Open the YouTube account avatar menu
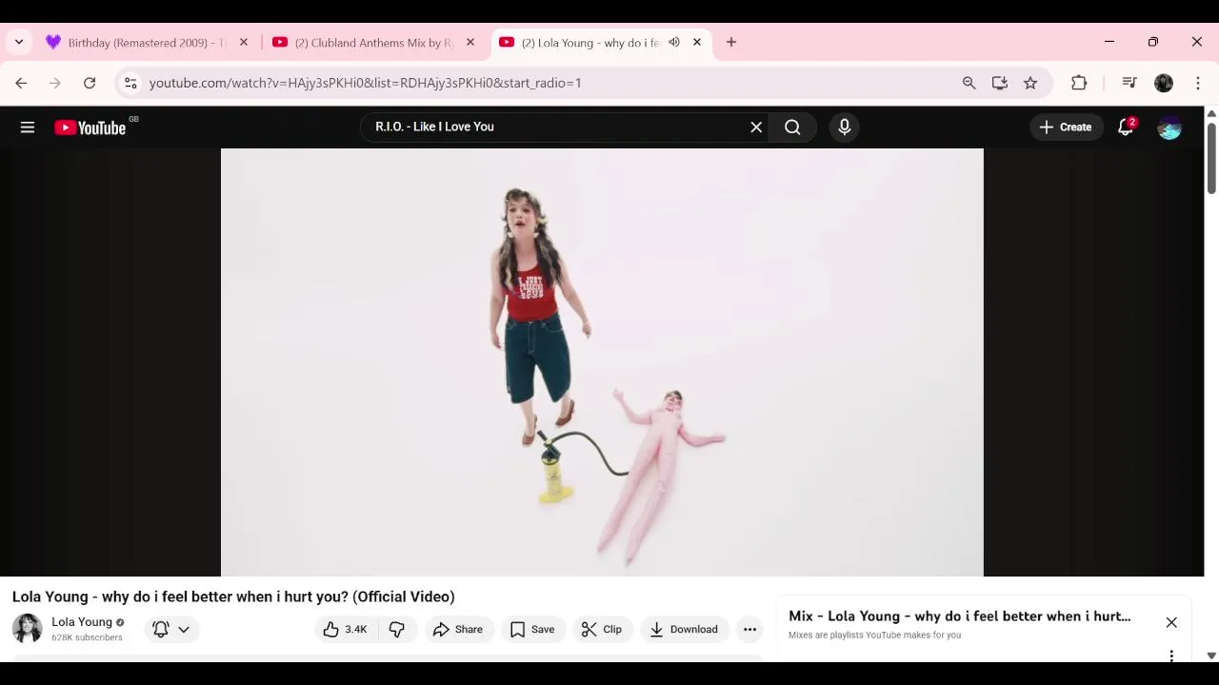Viewport: 1219px width, 685px height. pyautogui.click(x=1169, y=127)
